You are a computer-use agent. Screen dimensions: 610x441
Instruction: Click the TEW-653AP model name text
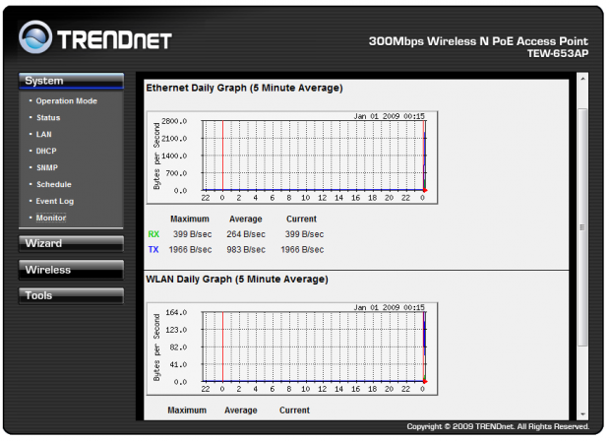point(558,54)
